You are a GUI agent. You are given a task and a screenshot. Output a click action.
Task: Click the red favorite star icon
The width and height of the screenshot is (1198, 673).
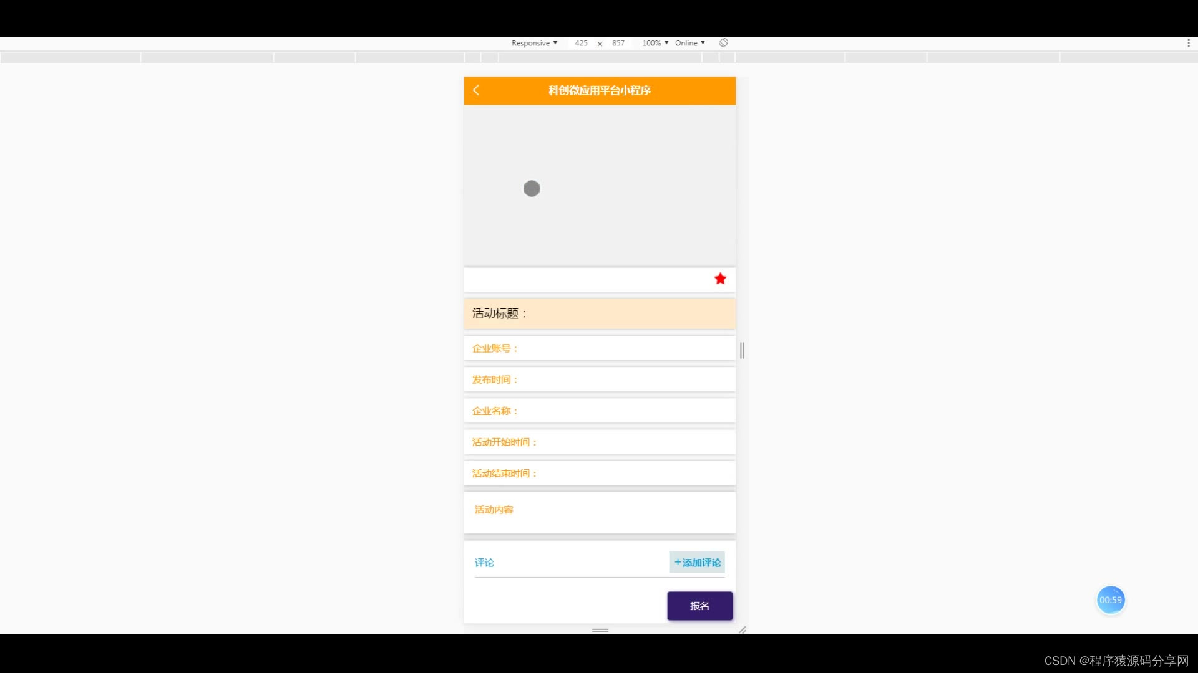click(x=720, y=279)
